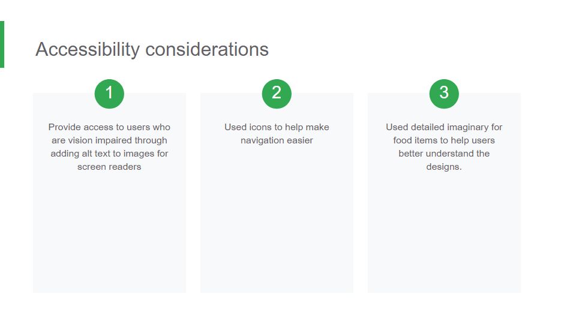Click the green circle numbered 3
Image resolution: width=576 pixels, height=324 pixels.
click(444, 94)
